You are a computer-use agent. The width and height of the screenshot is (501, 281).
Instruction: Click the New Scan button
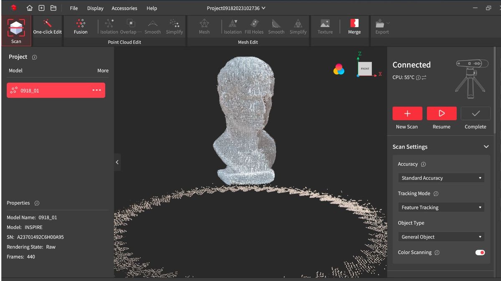click(407, 113)
